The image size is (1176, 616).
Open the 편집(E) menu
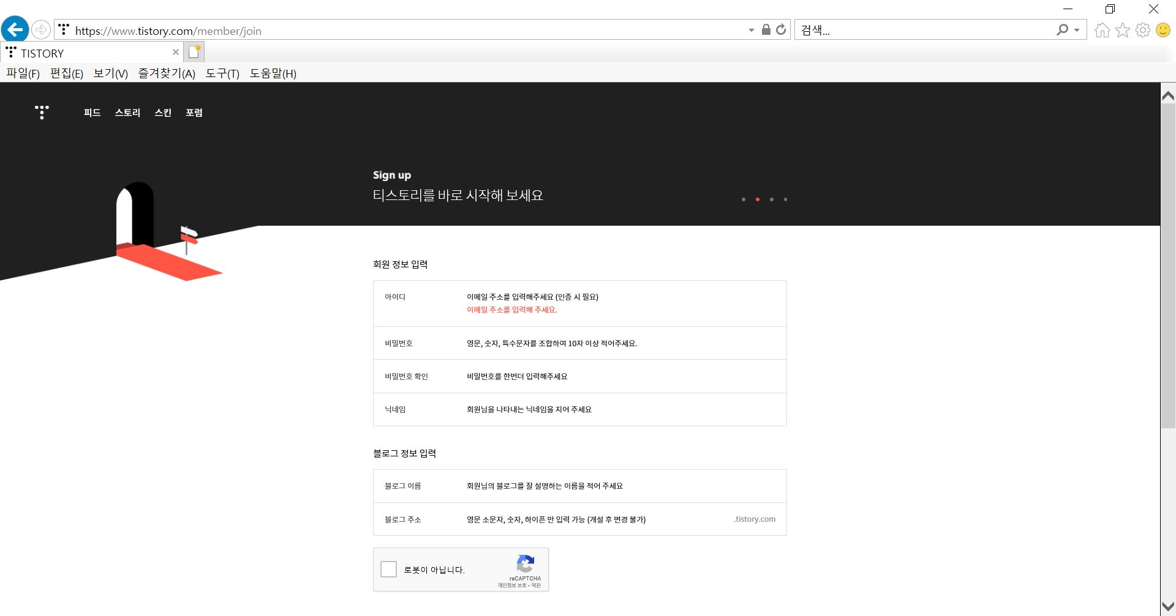(67, 73)
